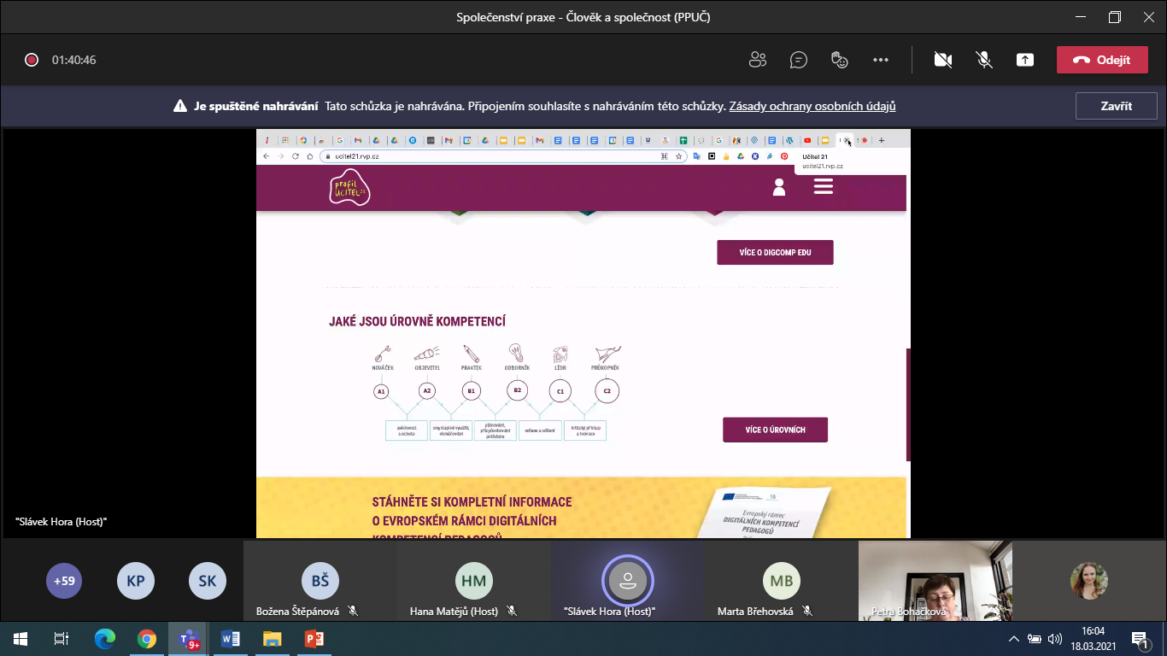Show hidden icons in system tray

1014,639
